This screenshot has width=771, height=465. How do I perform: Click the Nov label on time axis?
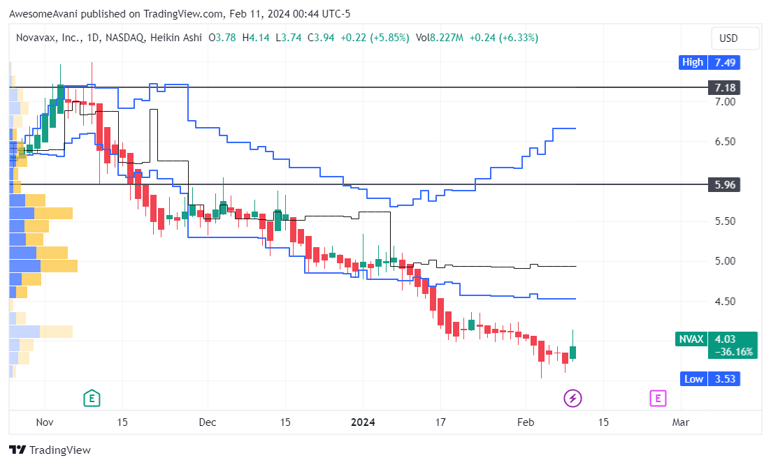click(x=45, y=422)
